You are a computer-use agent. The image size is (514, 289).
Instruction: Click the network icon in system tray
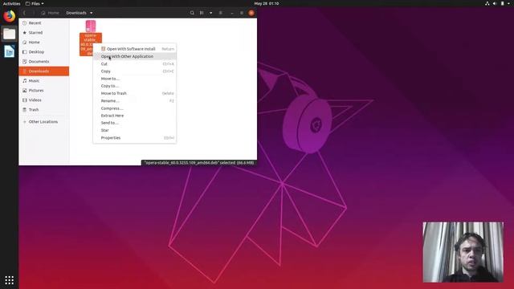point(487,3)
